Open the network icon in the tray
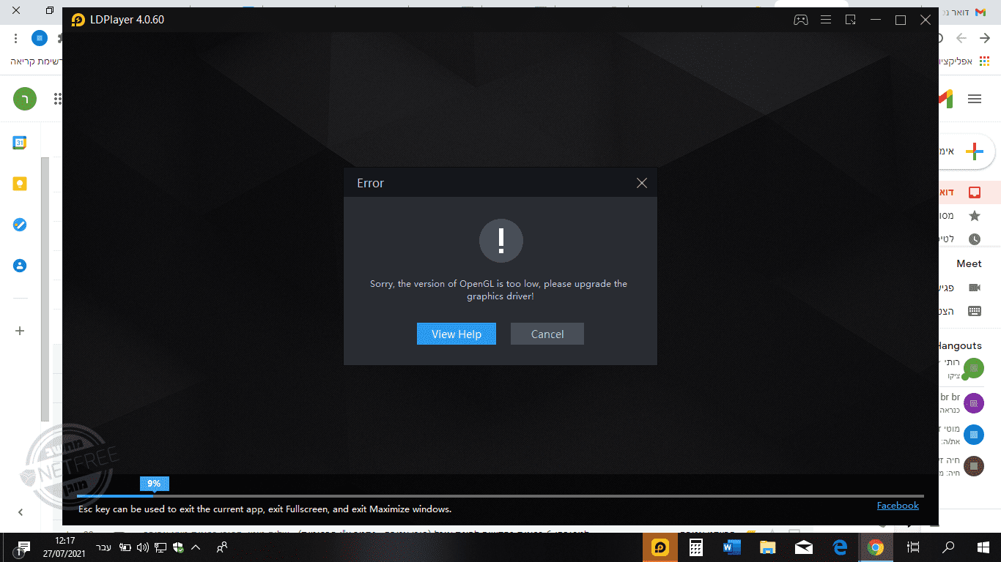Screen dimensions: 1001x562 [x=160, y=547]
